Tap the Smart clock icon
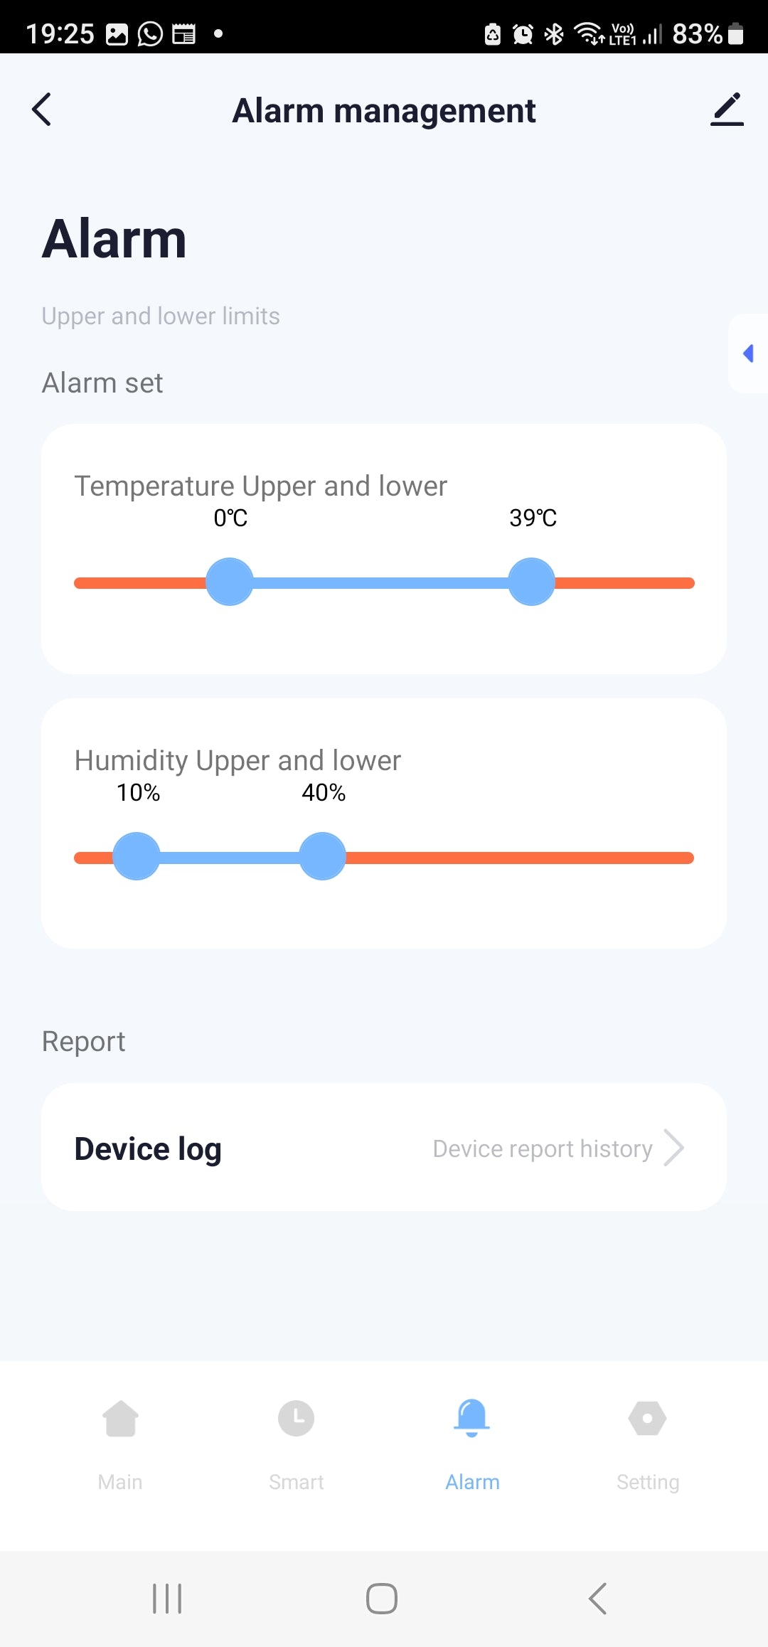 point(296,1419)
